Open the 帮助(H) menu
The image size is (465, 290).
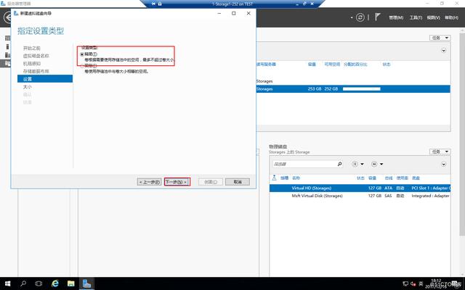pos(451,17)
